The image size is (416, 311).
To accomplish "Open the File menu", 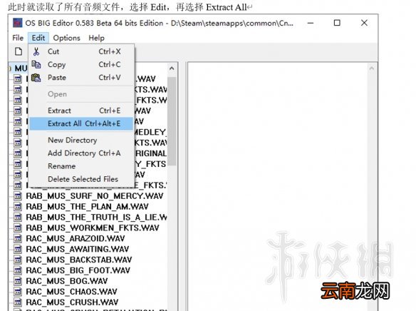I will coord(18,38).
